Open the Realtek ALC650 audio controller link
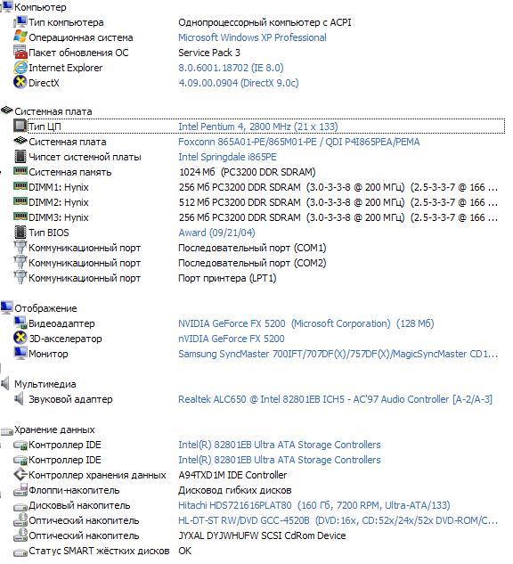The image size is (513, 564). pos(336,399)
